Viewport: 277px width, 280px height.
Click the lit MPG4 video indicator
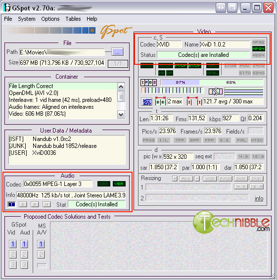coord(258,49)
